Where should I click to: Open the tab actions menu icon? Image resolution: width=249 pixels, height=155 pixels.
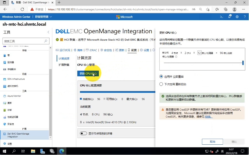click(4, 3)
